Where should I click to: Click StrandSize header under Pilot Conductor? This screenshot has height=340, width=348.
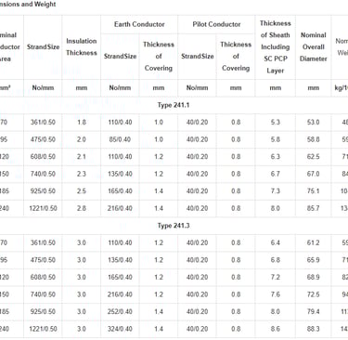point(198,56)
